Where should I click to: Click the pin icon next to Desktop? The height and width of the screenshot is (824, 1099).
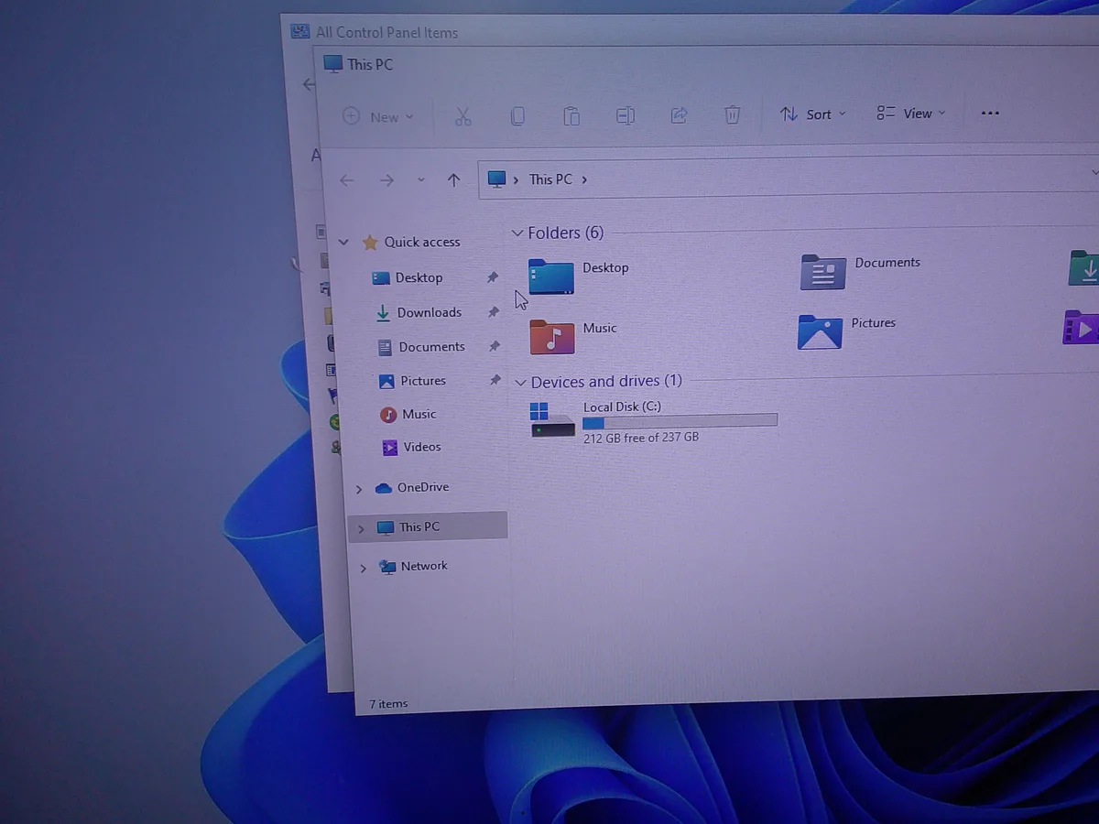pos(493,277)
